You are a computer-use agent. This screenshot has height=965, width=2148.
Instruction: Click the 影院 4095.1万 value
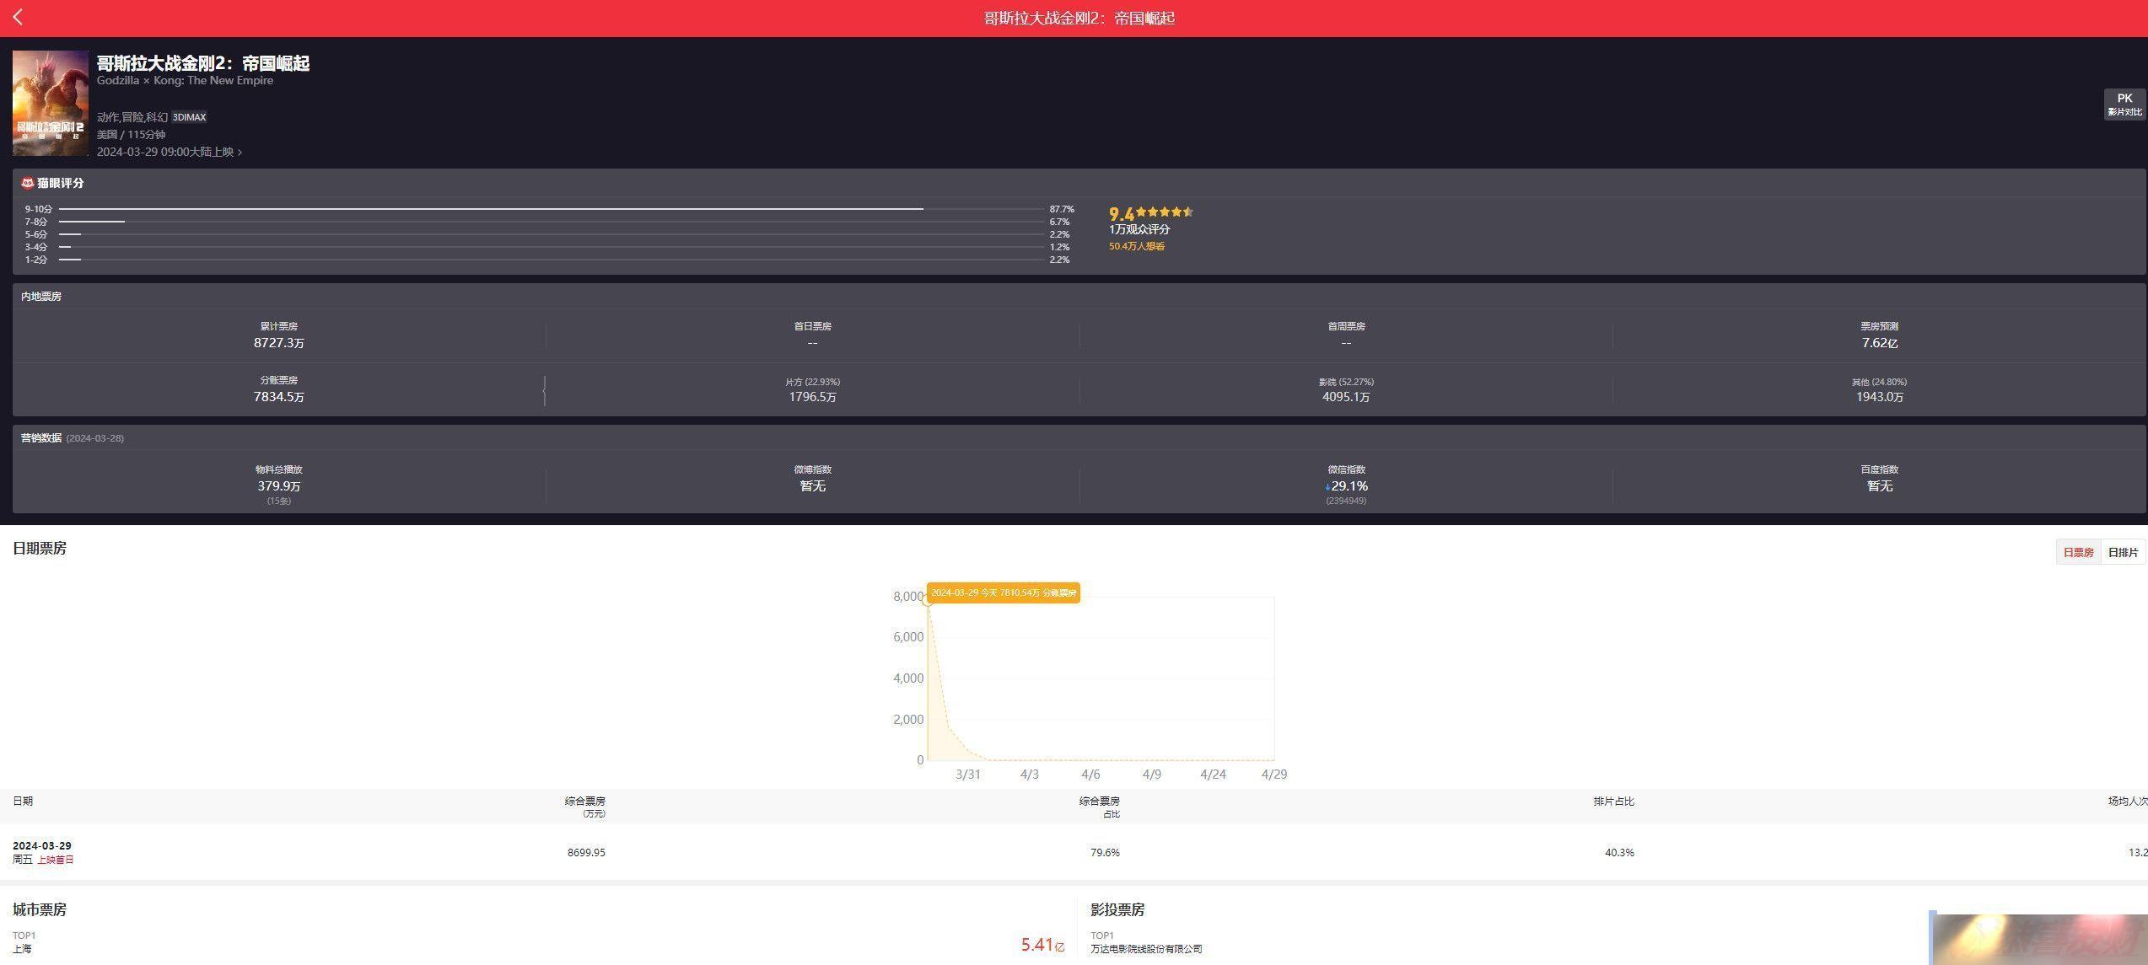pos(1346,397)
